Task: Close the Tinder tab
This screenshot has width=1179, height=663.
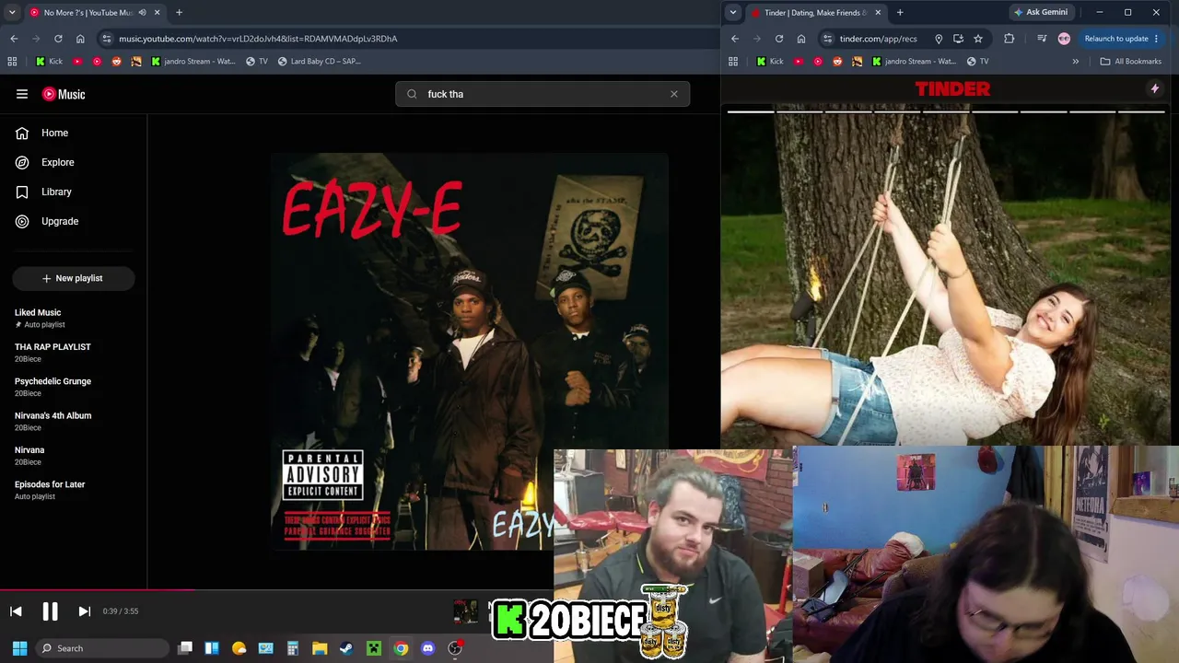Action: (x=878, y=13)
